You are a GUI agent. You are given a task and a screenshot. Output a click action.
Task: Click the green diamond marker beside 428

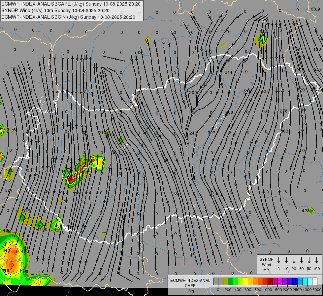311,211
